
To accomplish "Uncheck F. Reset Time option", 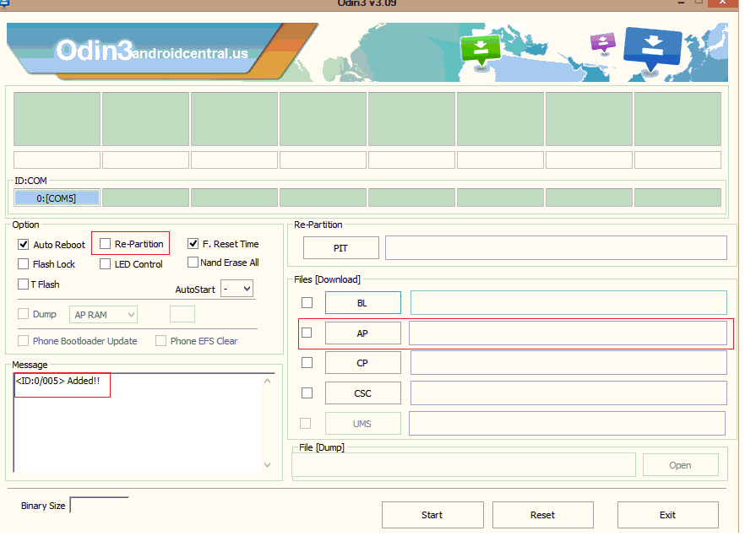I will 193,244.
